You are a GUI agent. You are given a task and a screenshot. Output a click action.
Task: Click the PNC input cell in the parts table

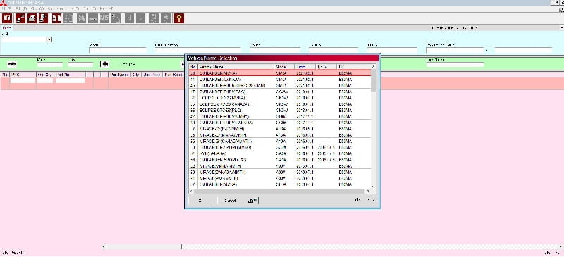(x=23, y=80)
